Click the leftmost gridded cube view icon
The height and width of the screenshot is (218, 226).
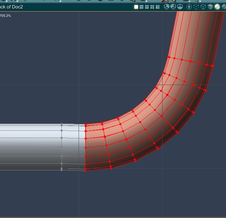167,7
